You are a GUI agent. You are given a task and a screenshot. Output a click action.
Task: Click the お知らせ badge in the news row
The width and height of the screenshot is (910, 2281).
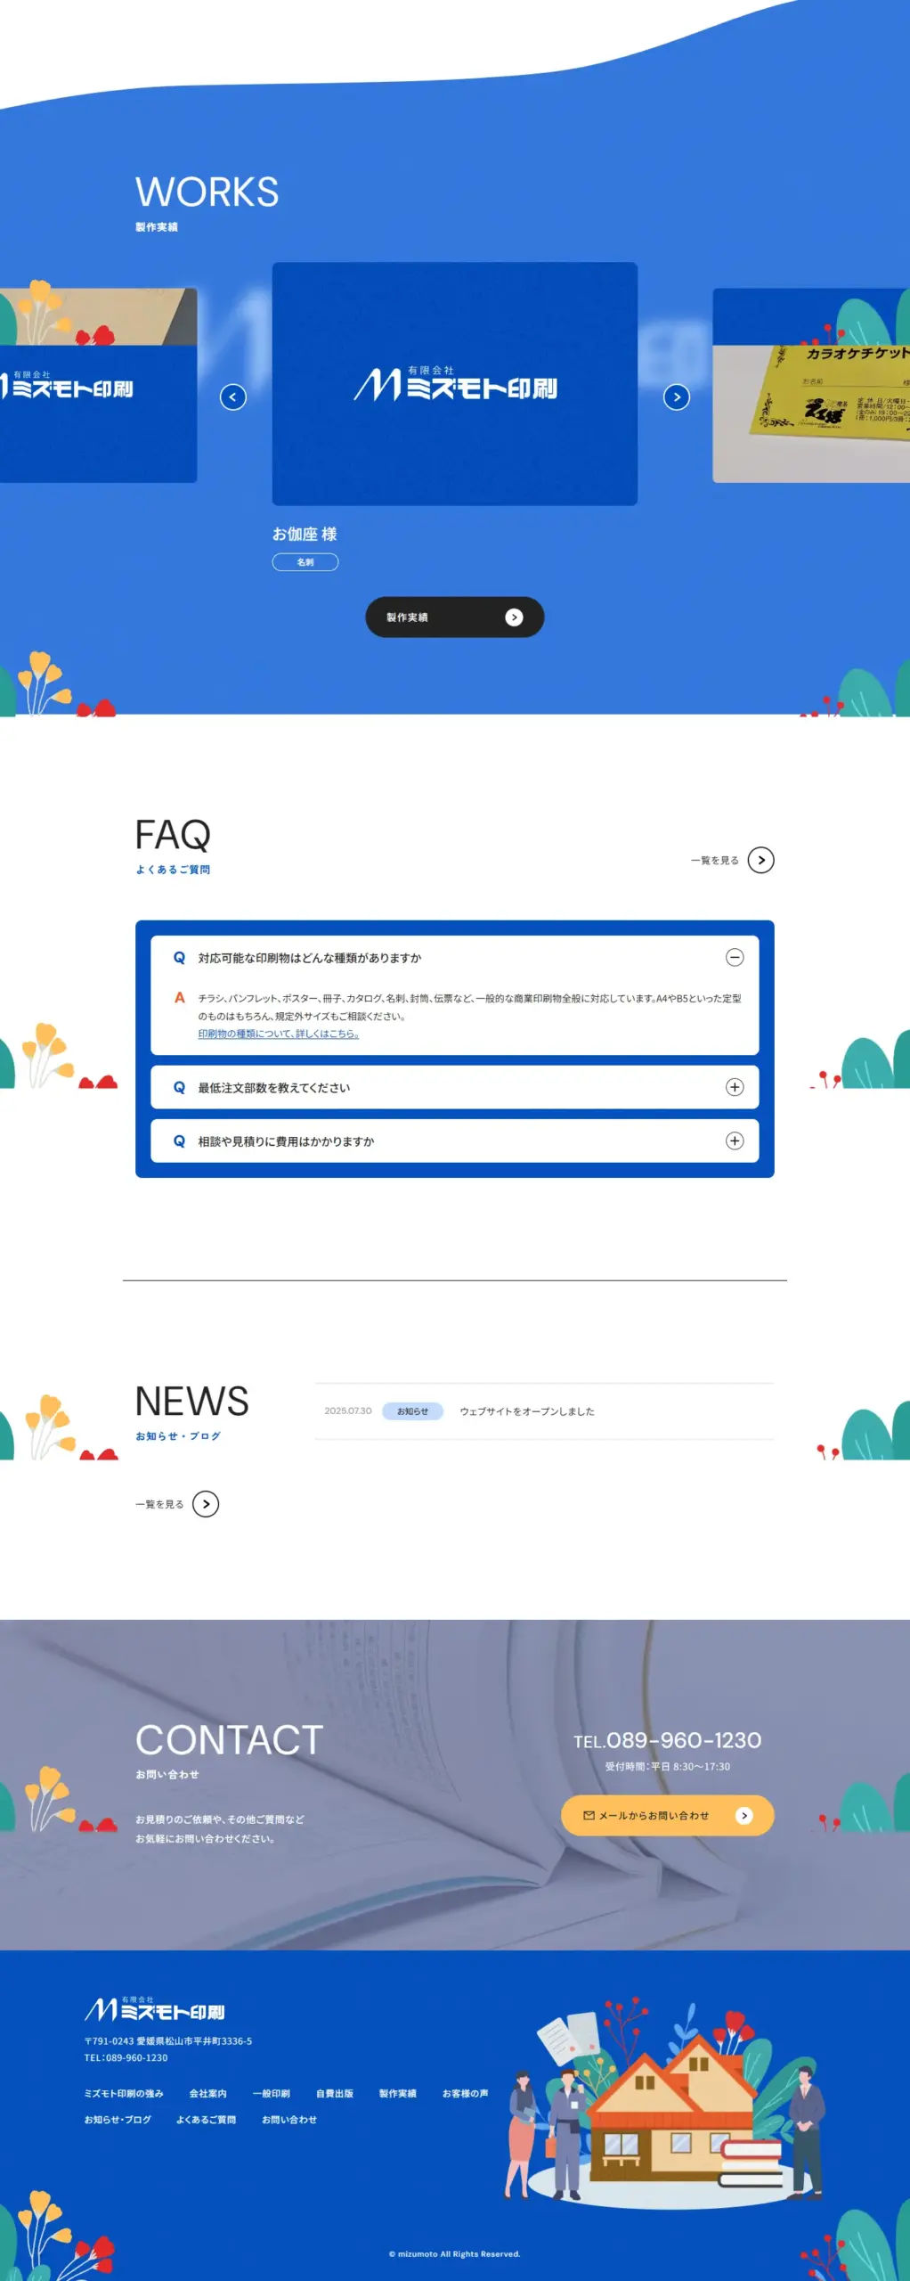[x=412, y=1411]
